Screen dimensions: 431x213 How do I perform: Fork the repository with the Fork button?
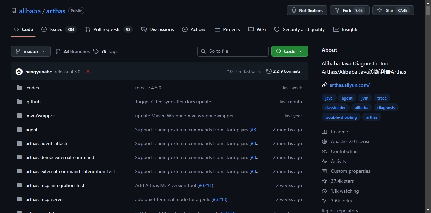tap(350, 10)
